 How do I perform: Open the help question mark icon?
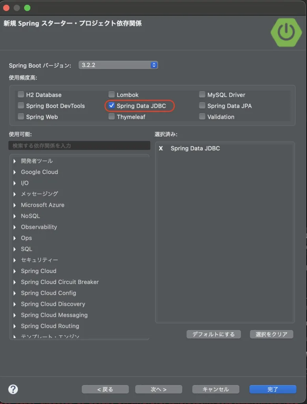coord(13,389)
